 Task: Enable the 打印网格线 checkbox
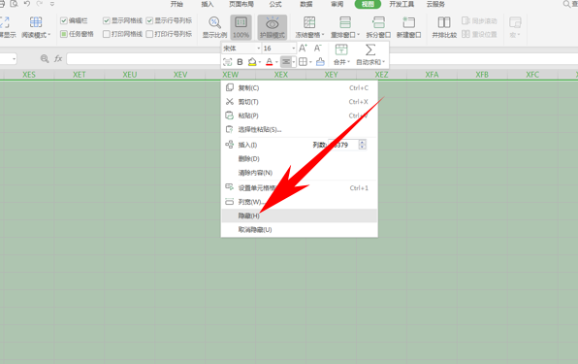click(x=107, y=34)
